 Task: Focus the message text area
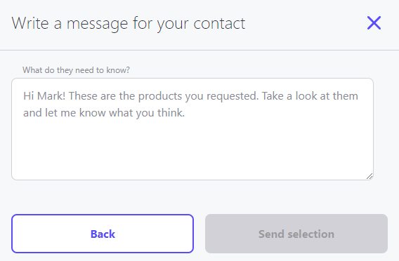[192, 129]
